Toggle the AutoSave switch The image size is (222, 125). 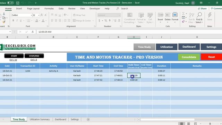[x=10, y=3]
